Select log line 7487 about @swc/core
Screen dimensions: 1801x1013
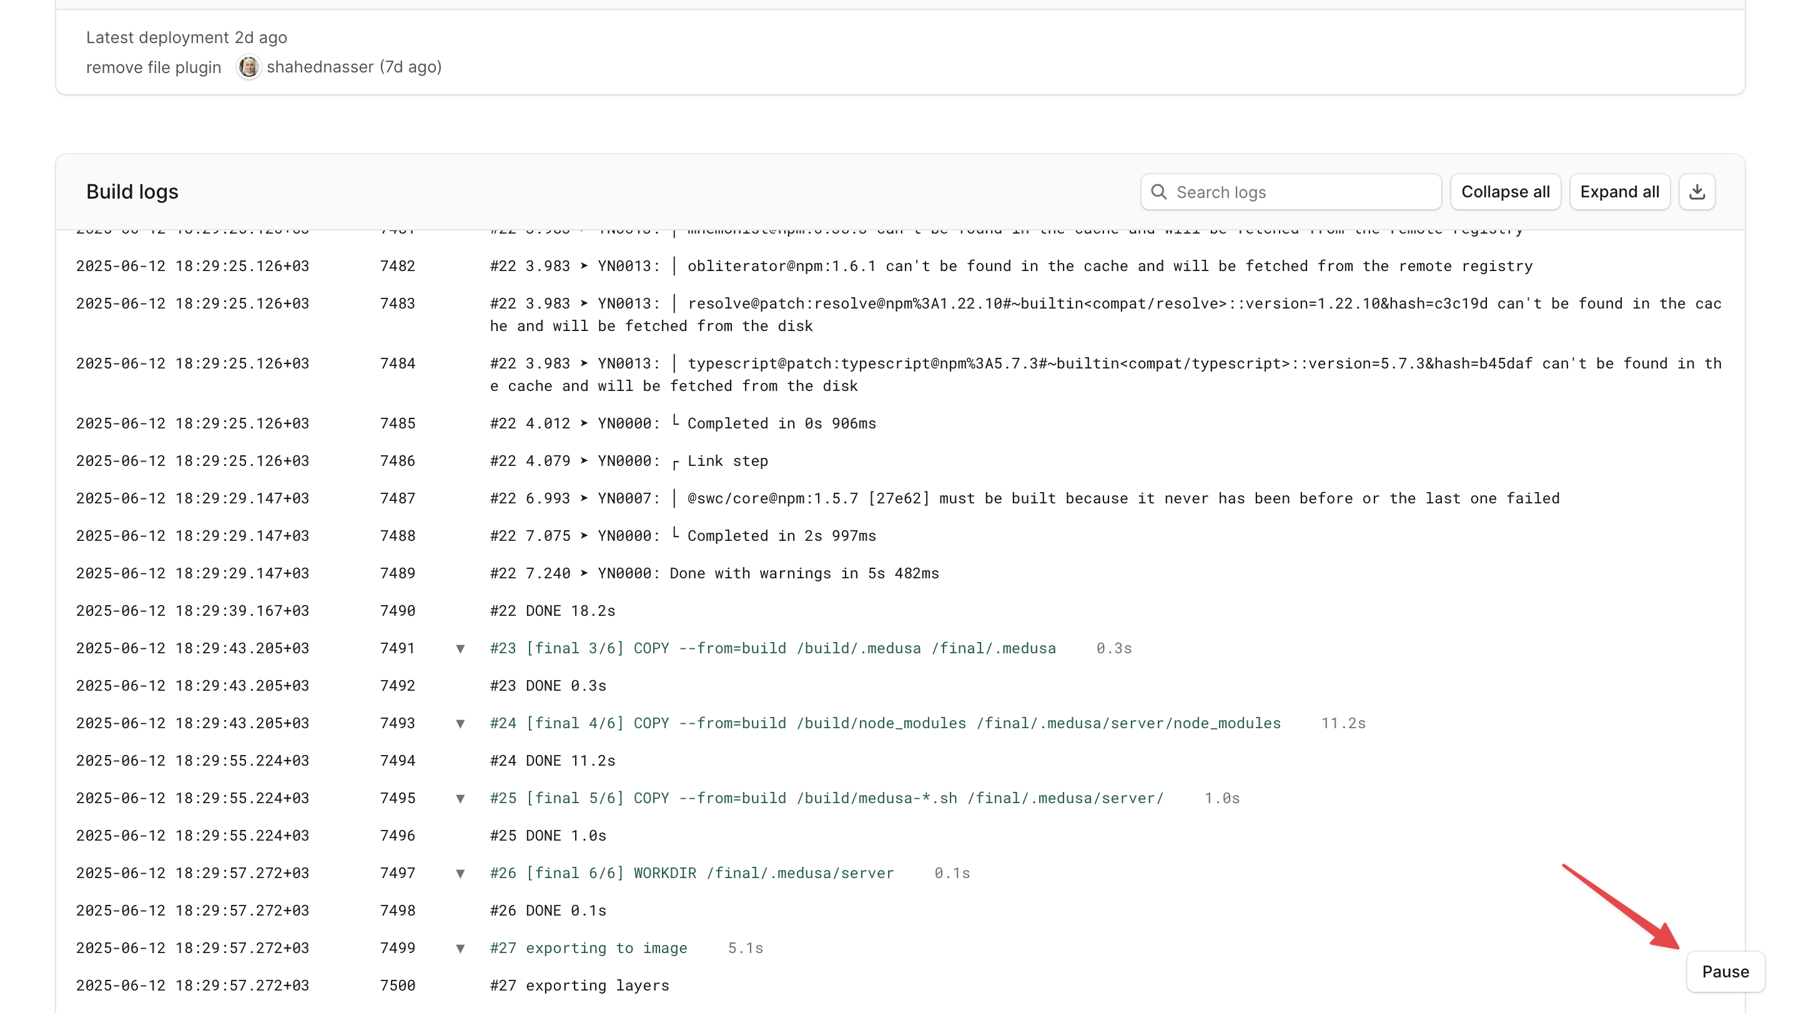point(1024,498)
